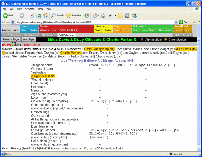The height and width of the screenshot is (157, 202).
Task: Open the Help menu
Action: coord(49,9)
